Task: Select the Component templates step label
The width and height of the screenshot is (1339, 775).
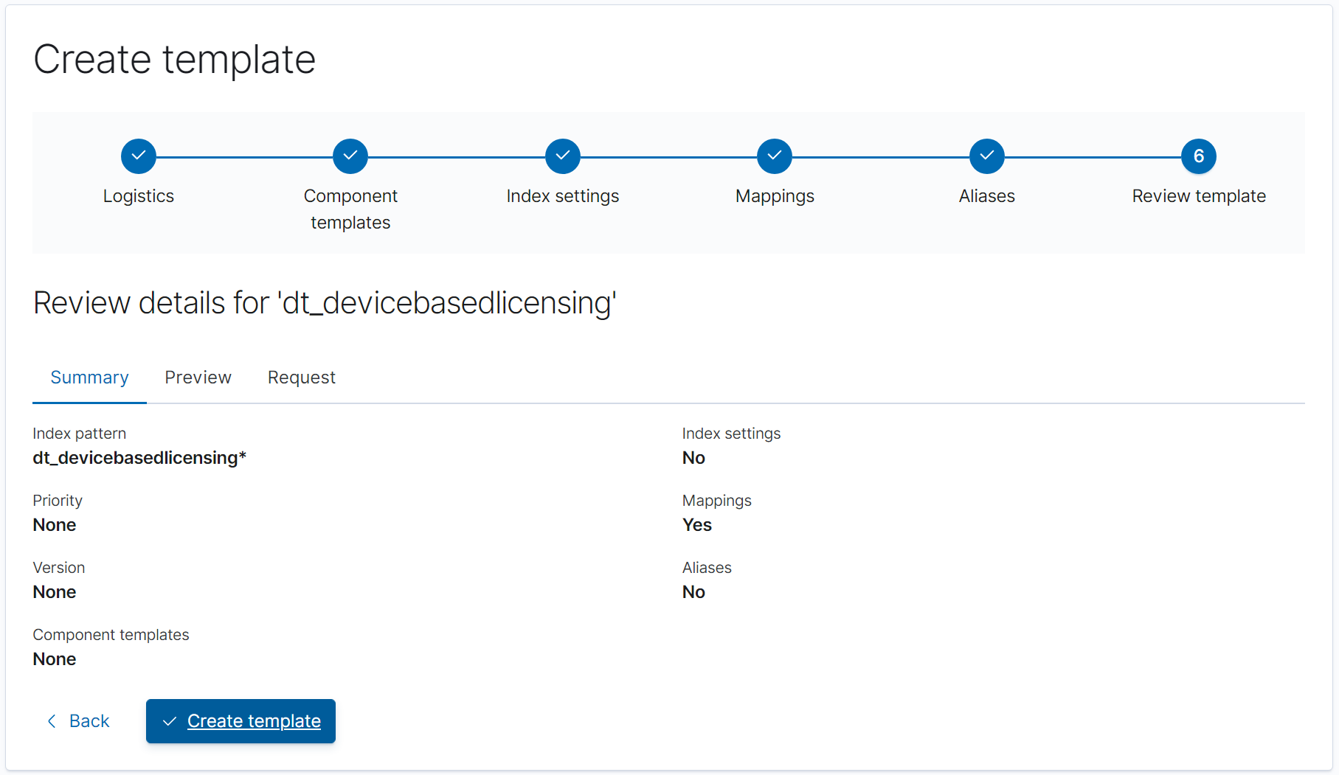Action: tap(350, 209)
